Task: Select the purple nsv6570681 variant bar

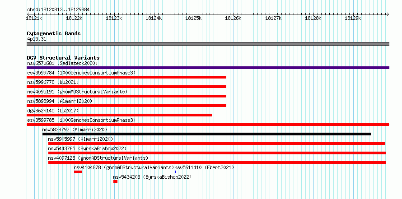Action: [208, 68]
